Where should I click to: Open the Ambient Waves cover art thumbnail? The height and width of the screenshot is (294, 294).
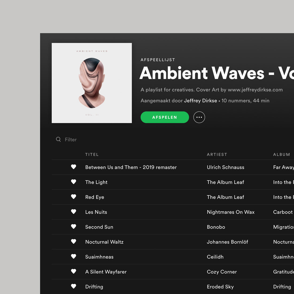tap(92, 83)
